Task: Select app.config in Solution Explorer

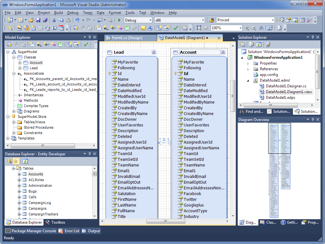Action: pyautogui.click(x=269, y=74)
